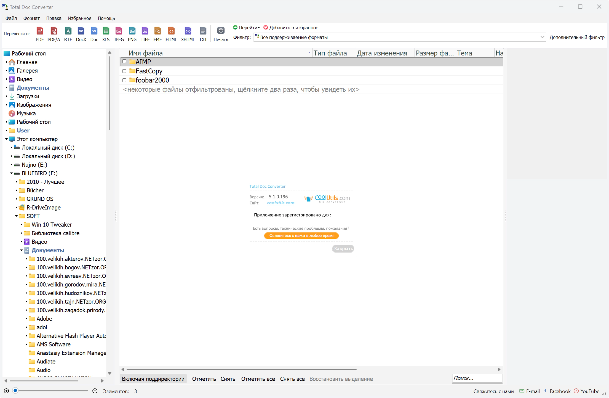Select Anastasiy Extension Manager folder
Screen dimensions: 609x398
(x=71, y=353)
